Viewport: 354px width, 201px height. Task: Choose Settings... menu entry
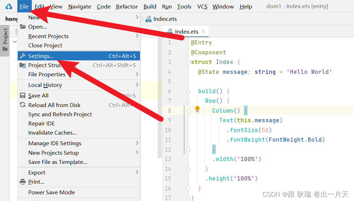(x=79, y=56)
